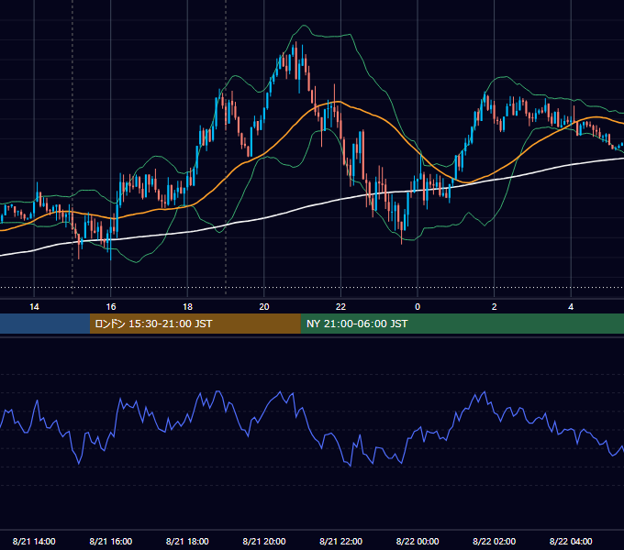624x550 pixels.
Task: Click the 8/22 02:00 date label
Action: coord(495,541)
